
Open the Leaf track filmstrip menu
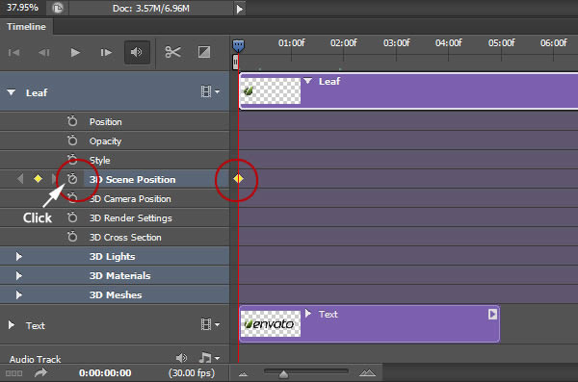[x=210, y=91]
